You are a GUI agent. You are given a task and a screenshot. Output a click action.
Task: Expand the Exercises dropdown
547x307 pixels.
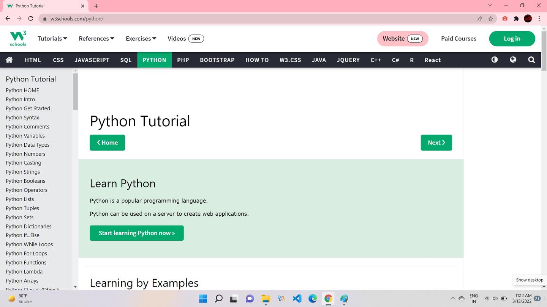tap(141, 39)
